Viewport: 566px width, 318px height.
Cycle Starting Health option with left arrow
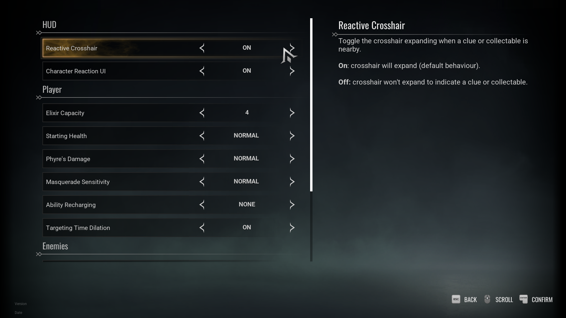[x=202, y=136]
